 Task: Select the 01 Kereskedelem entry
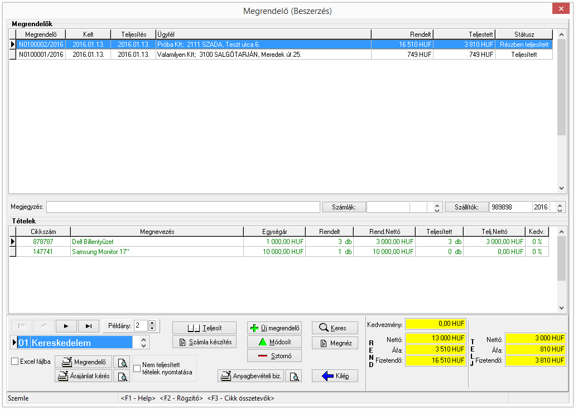(75, 343)
